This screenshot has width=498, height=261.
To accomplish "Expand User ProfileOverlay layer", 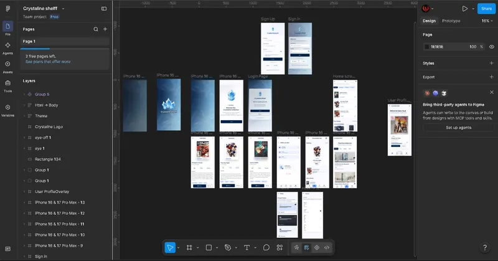I will (x=24, y=192).
